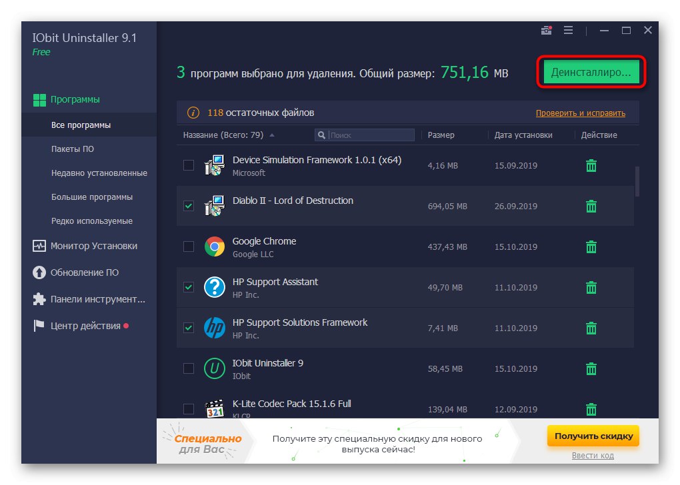680x485 pixels.
Task: Click the 694,05 MB size value
Action: (447, 207)
